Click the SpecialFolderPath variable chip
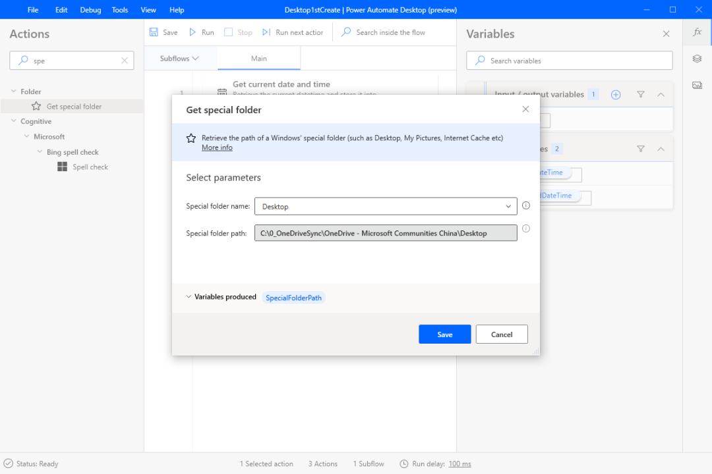This screenshot has height=474, width=712. coord(293,298)
